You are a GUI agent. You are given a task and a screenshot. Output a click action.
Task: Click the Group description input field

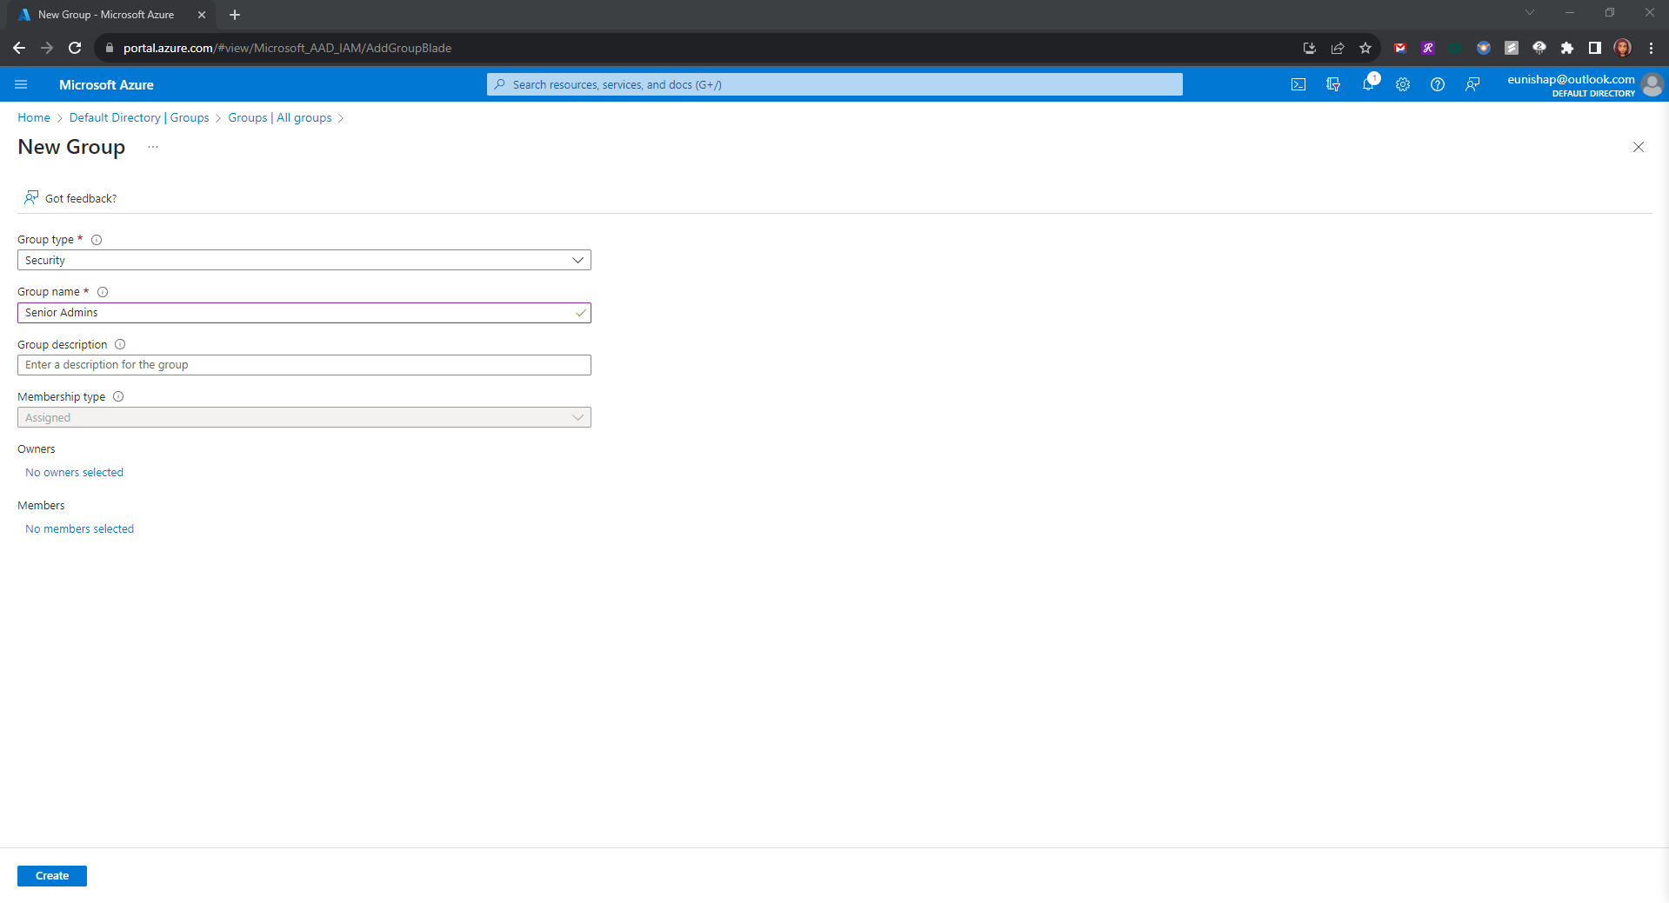(x=304, y=365)
